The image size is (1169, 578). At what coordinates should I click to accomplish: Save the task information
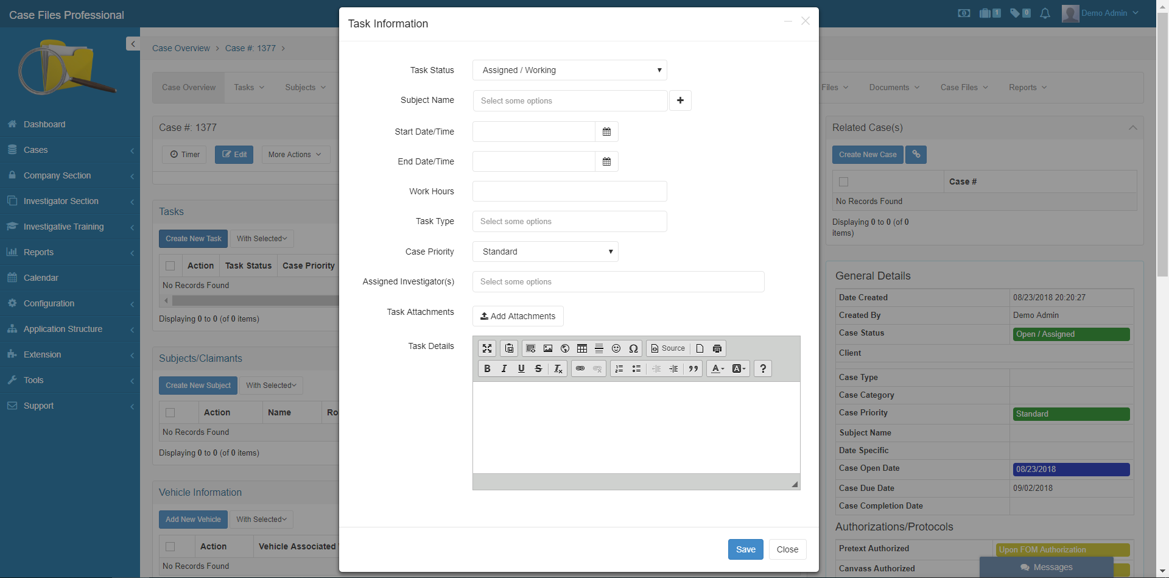(x=746, y=549)
